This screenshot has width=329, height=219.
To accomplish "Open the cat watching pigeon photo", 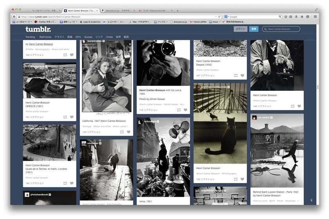I will click(220, 123).
